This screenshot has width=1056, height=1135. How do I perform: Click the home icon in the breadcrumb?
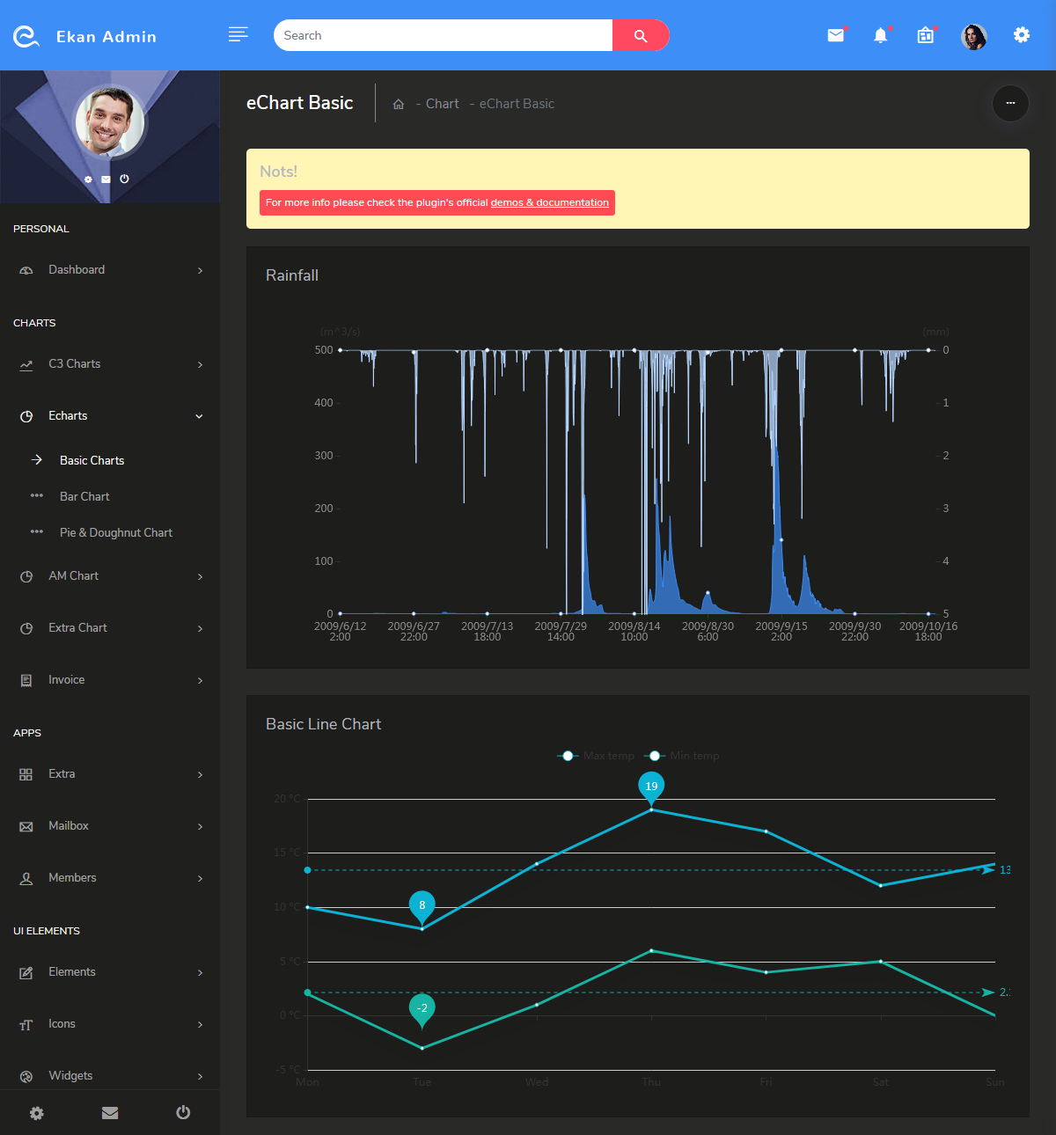(x=399, y=104)
